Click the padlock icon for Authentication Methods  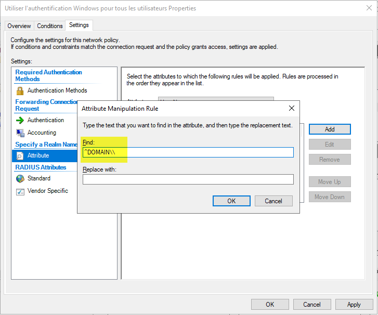point(20,91)
